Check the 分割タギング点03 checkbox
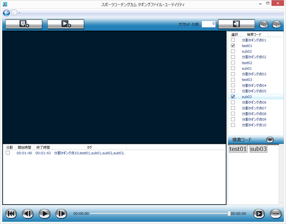This screenshot has height=224, width=286. 233,74
